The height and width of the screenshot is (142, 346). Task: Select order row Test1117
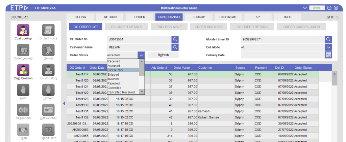(193, 74)
